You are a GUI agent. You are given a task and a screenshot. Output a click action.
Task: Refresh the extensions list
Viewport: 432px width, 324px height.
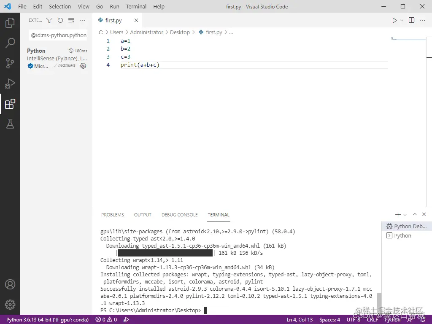click(60, 20)
